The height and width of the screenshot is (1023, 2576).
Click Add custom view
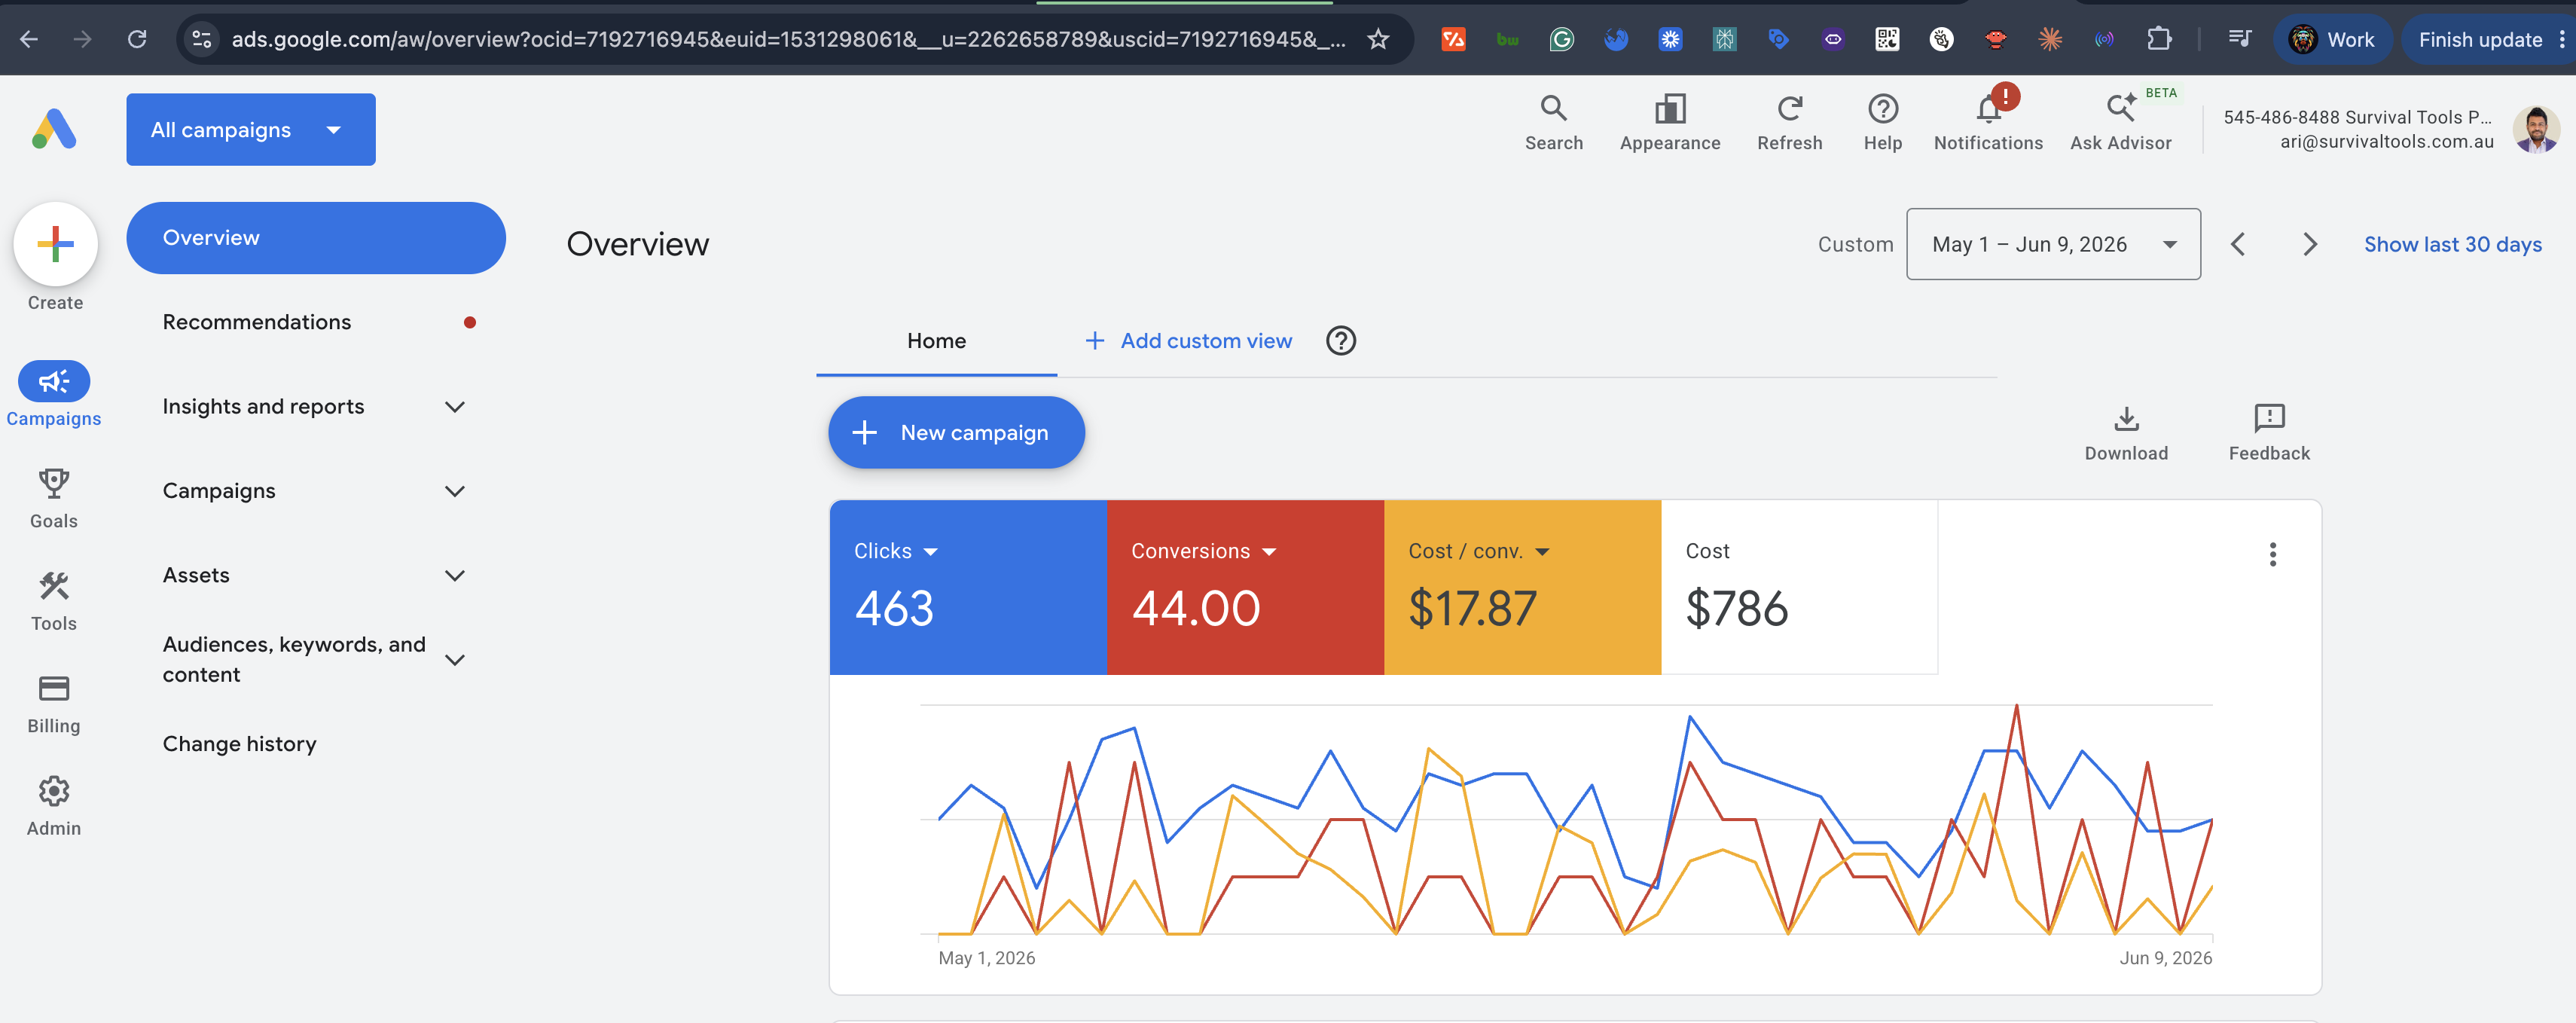[1189, 341]
